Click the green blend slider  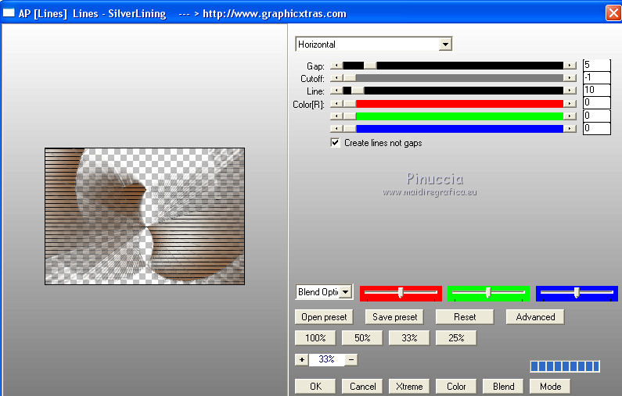pos(488,293)
